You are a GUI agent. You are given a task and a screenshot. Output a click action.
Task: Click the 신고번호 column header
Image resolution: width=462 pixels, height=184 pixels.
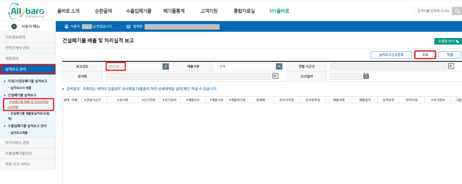149,100
